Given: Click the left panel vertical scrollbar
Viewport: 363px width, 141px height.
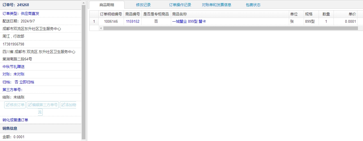Looking at the screenshot, I should 83,72.
